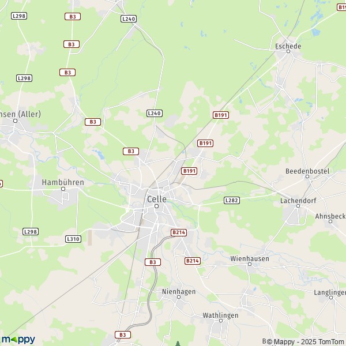The width and height of the screenshot is (346, 346).
Task: Open the Mappy TomTom copyright notice
Action: [304, 342]
